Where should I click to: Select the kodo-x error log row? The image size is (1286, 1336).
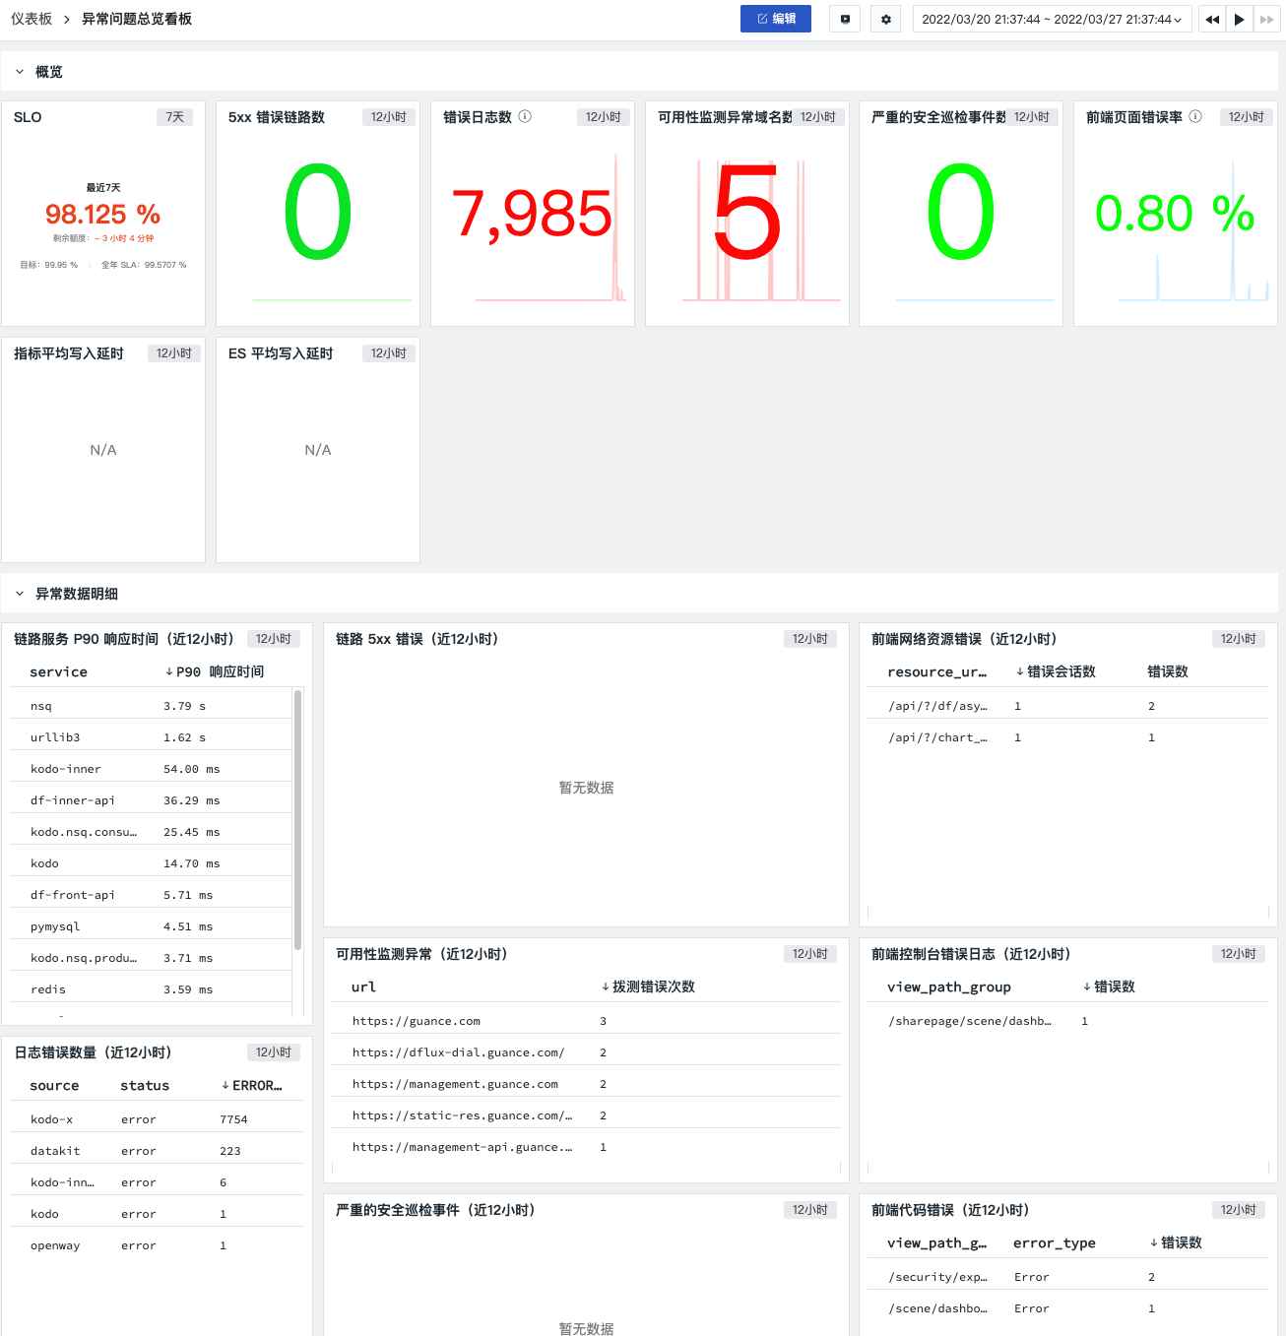(x=158, y=1119)
